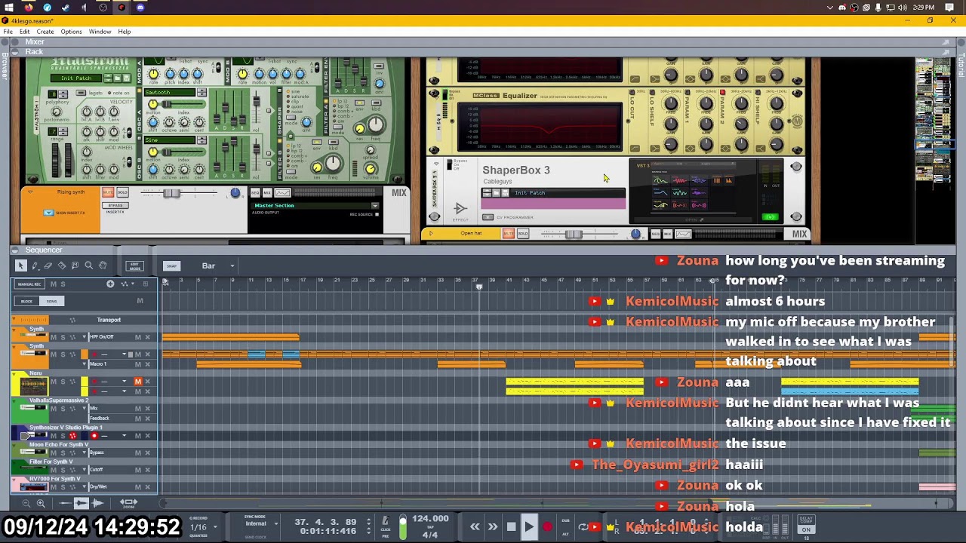Open Macro 1 automation parameter dropdown
This screenshot has width=966, height=543.
click(x=85, y=364)
